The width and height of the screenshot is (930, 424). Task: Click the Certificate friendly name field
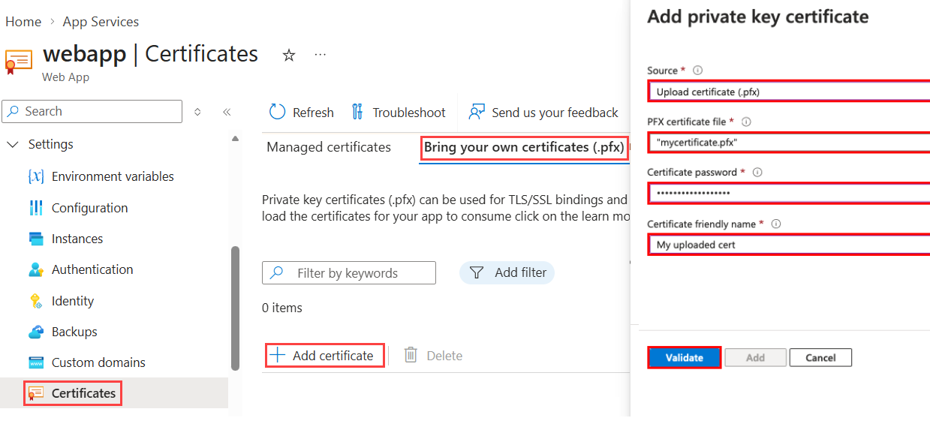coord(788,245)
